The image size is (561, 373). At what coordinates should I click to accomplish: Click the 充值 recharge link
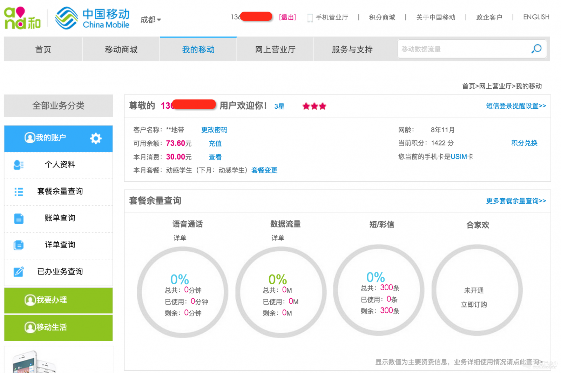pos(215,143)
